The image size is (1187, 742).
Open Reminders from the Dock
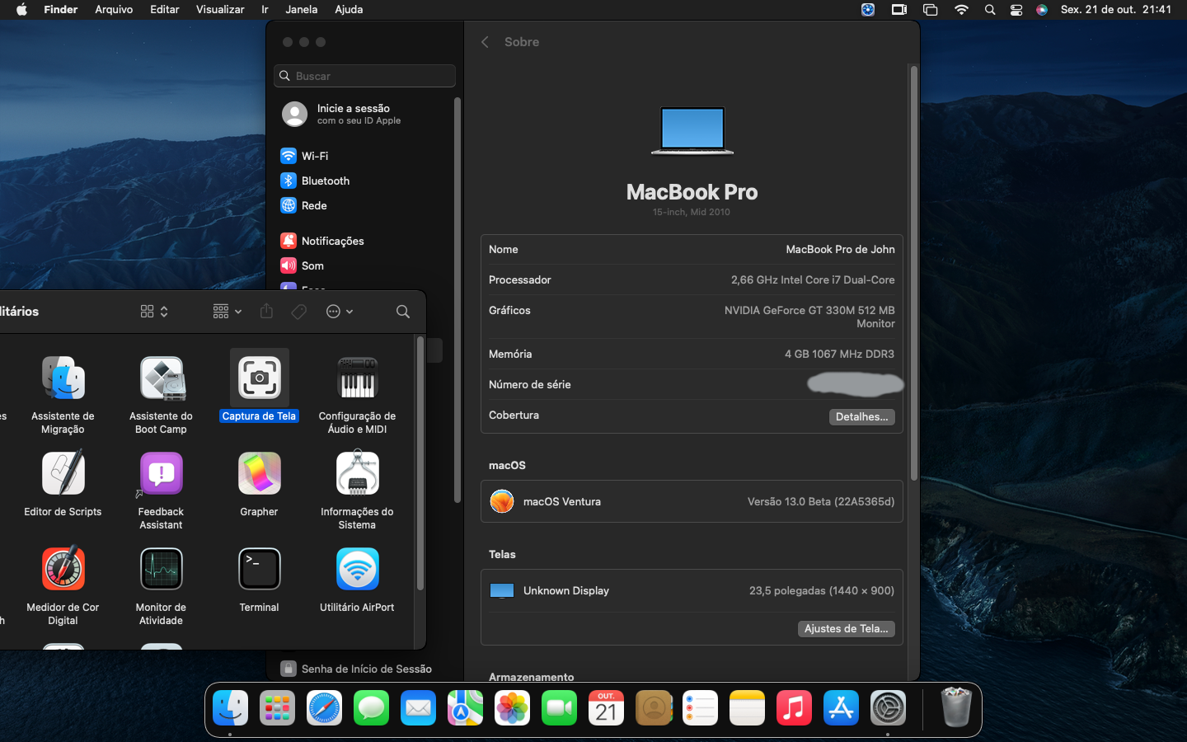700,708
